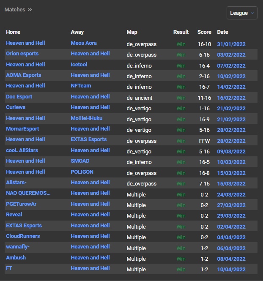Image resolution: width=263 pixels, height=281 pixels.
Task: Open the SMOAD team link
Action: (80, 161)
